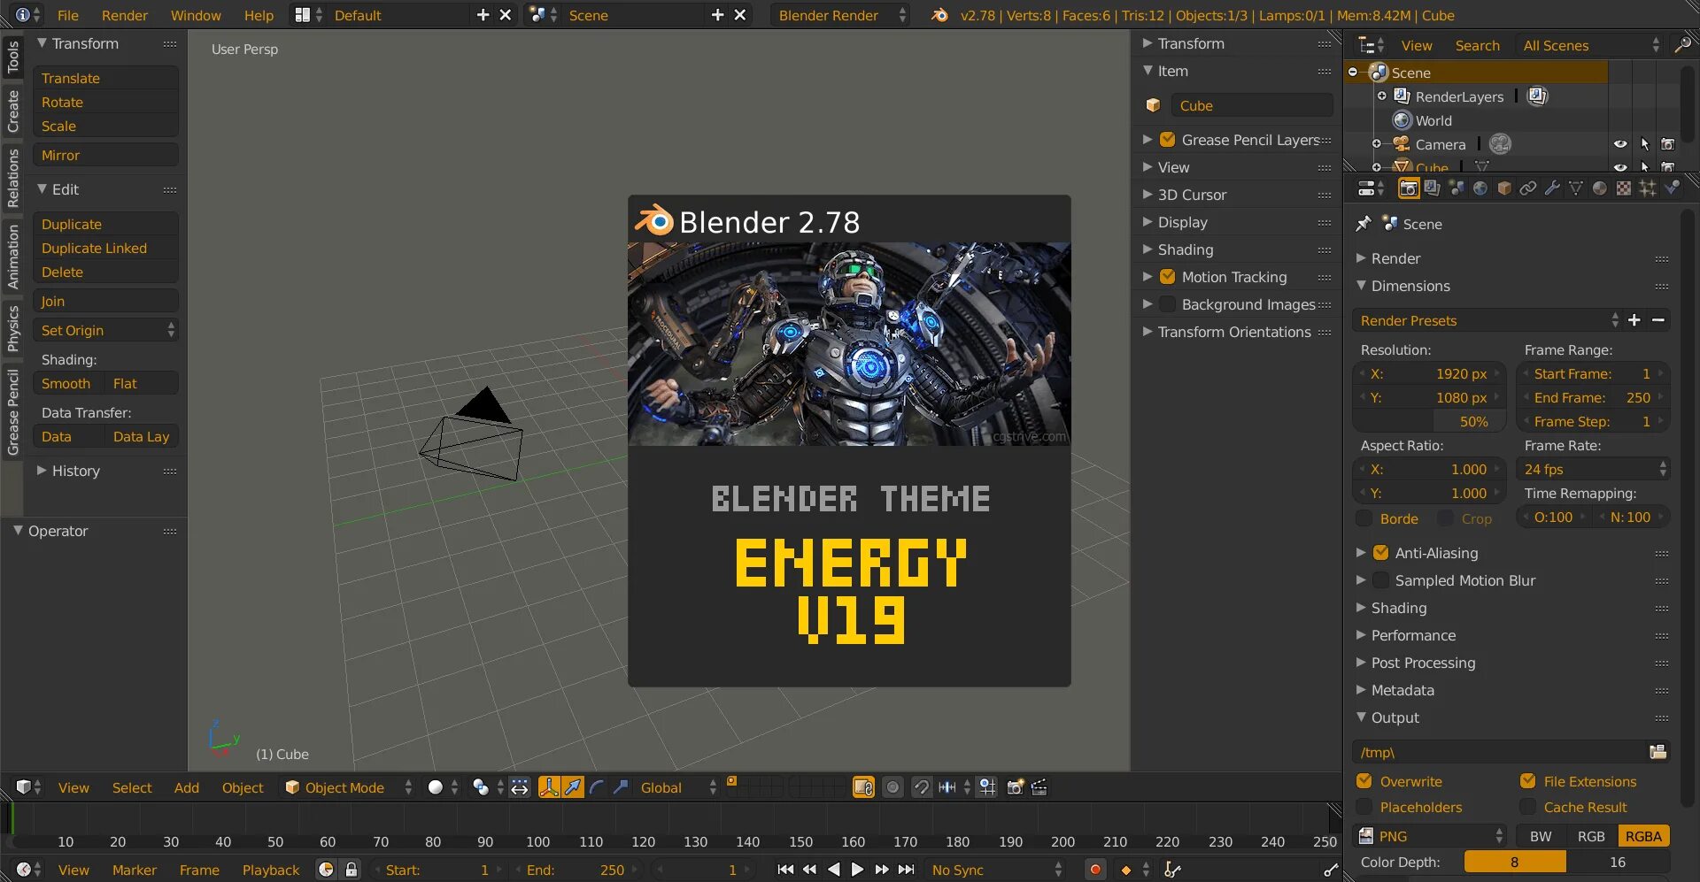
Task: Open the Render menu in top bar
Action: [125, 15]
